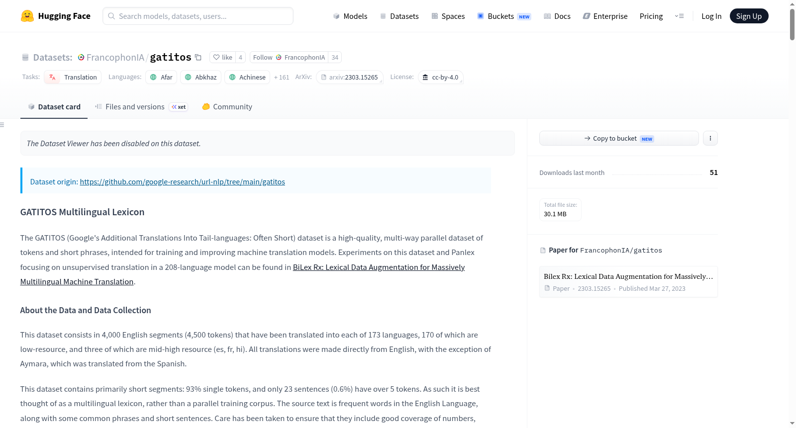The height and width of the screenshot is (428, 796).
Task: Click the Dataset Viewer disabled notice
Action: (268, 143)
